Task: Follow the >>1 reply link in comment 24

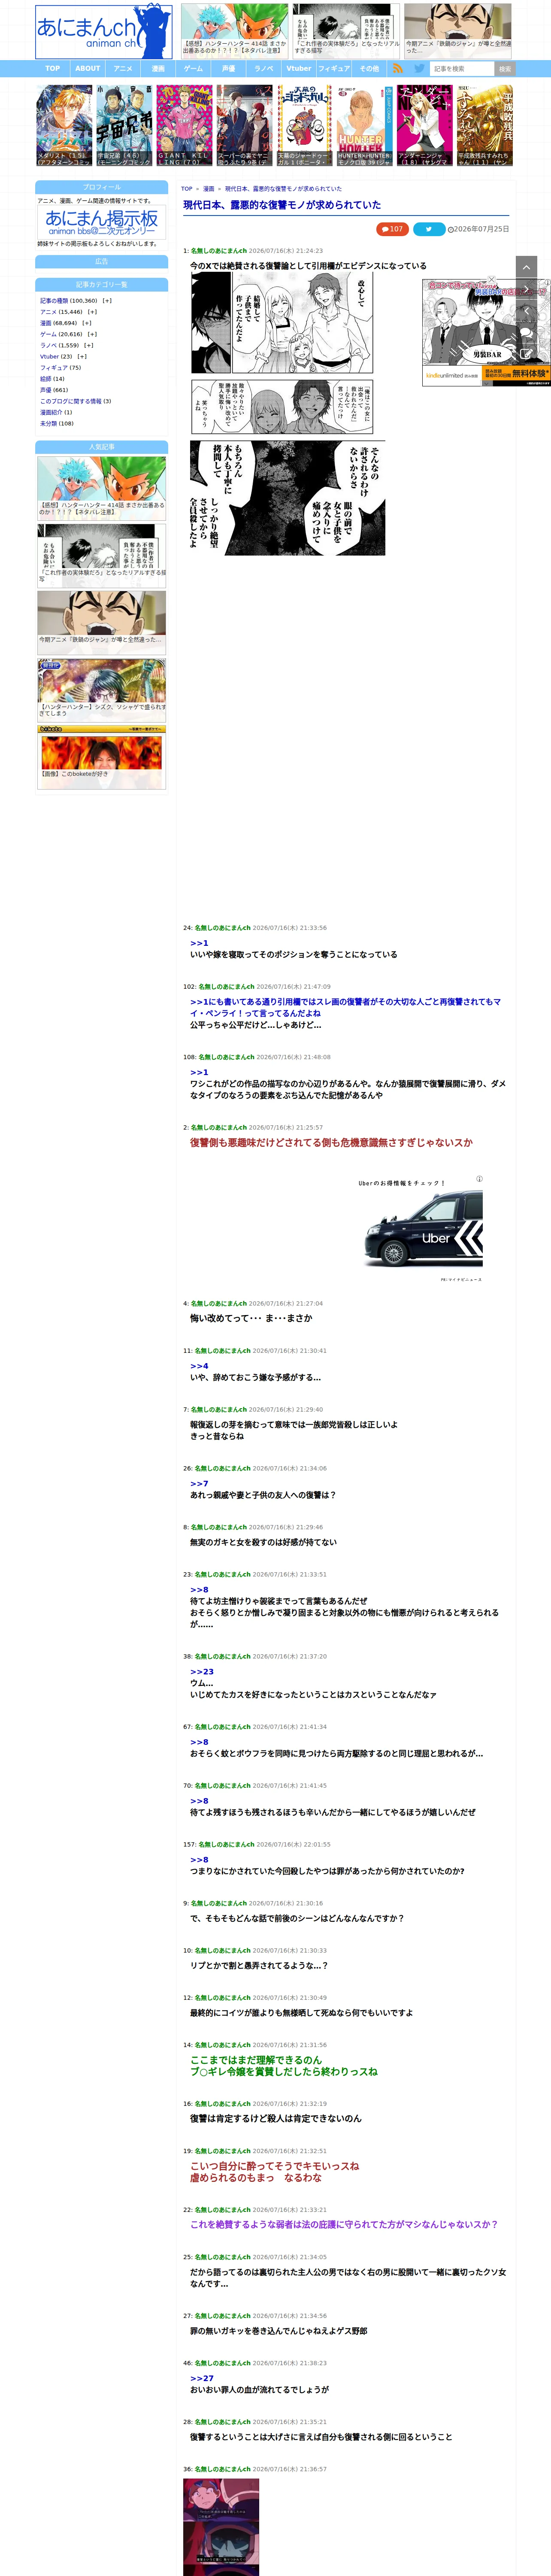Action: pos(199,943)
